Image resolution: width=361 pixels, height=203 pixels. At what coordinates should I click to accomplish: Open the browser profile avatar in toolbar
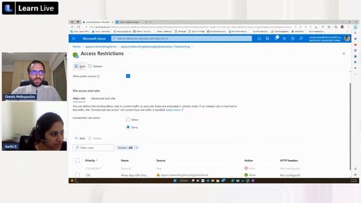(342, 27)
